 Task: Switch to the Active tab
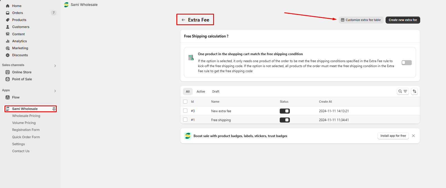[201, 91]
